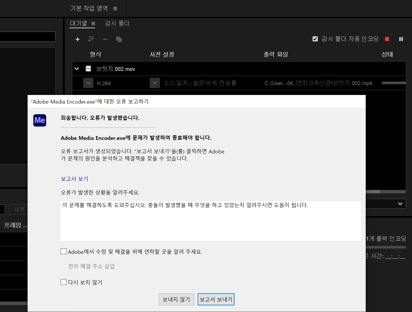412x312 pixels.
Task: Click the 프레임 label in left panel
Action: (16, 225)
